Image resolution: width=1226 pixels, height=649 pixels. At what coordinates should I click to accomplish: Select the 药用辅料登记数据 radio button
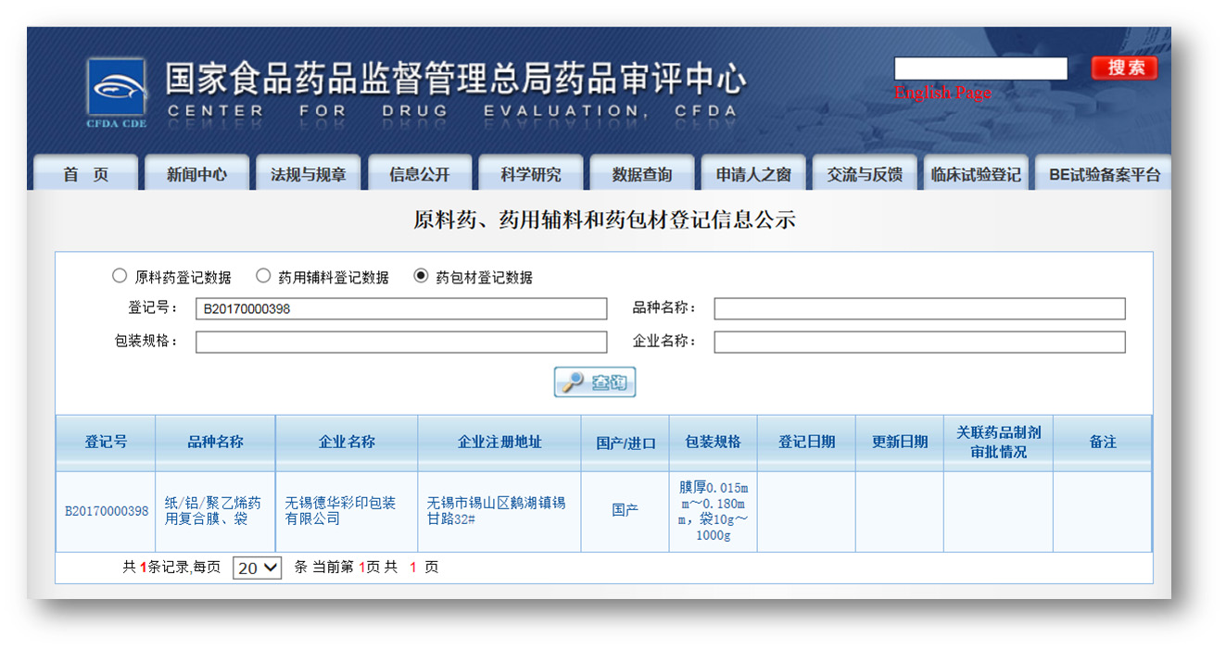click(x=263, y=276)
